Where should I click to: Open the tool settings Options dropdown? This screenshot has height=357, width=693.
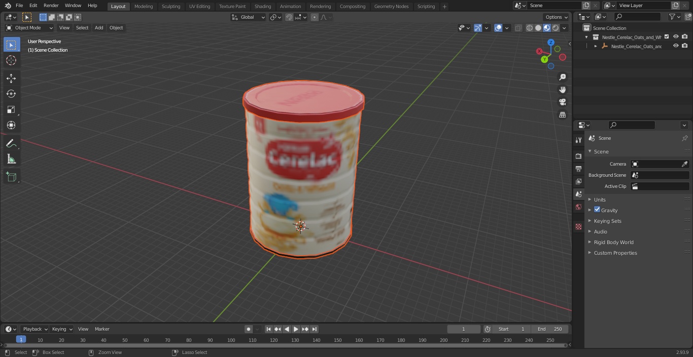[557, 17]
